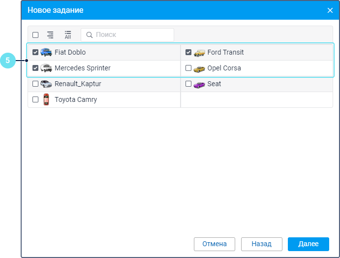Toggle the select-all checkbox in toolbar

(x=35, y=35)
